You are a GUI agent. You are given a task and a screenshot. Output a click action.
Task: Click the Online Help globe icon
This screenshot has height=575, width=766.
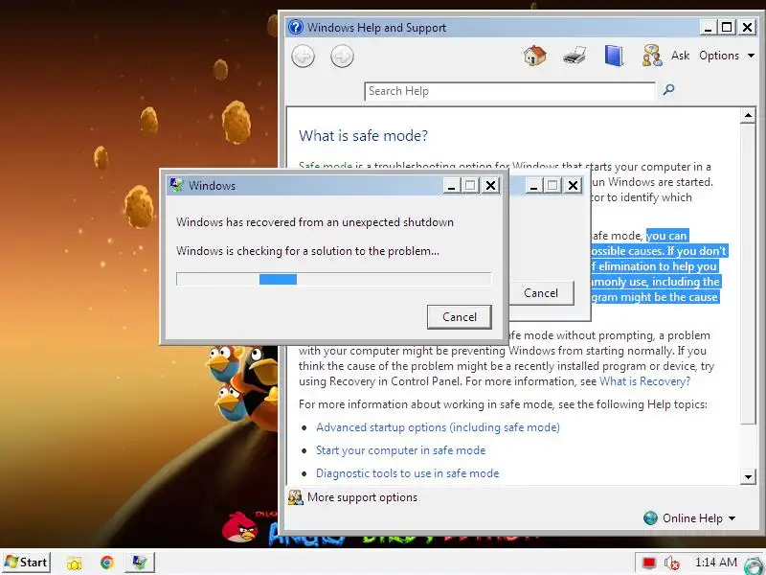(651, 518)
